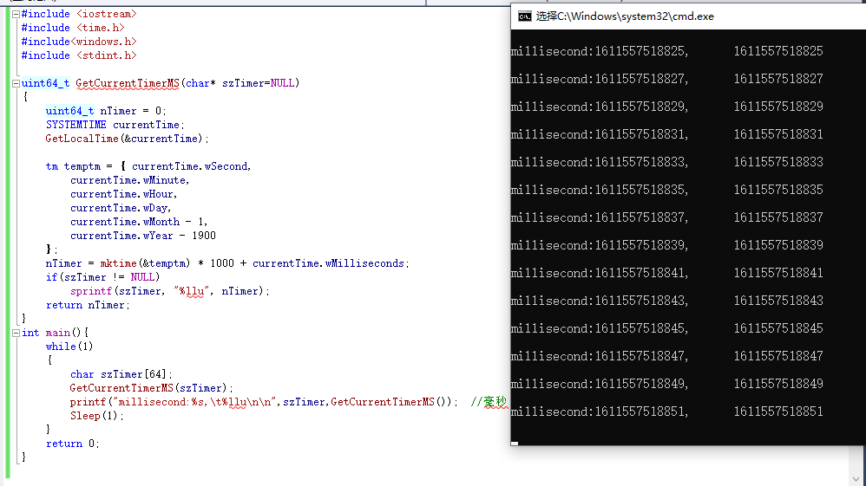Viewport: 866px width, 486px height.
Task: Click the 'currentTime.wDay,' line
Action: (121, 208)
